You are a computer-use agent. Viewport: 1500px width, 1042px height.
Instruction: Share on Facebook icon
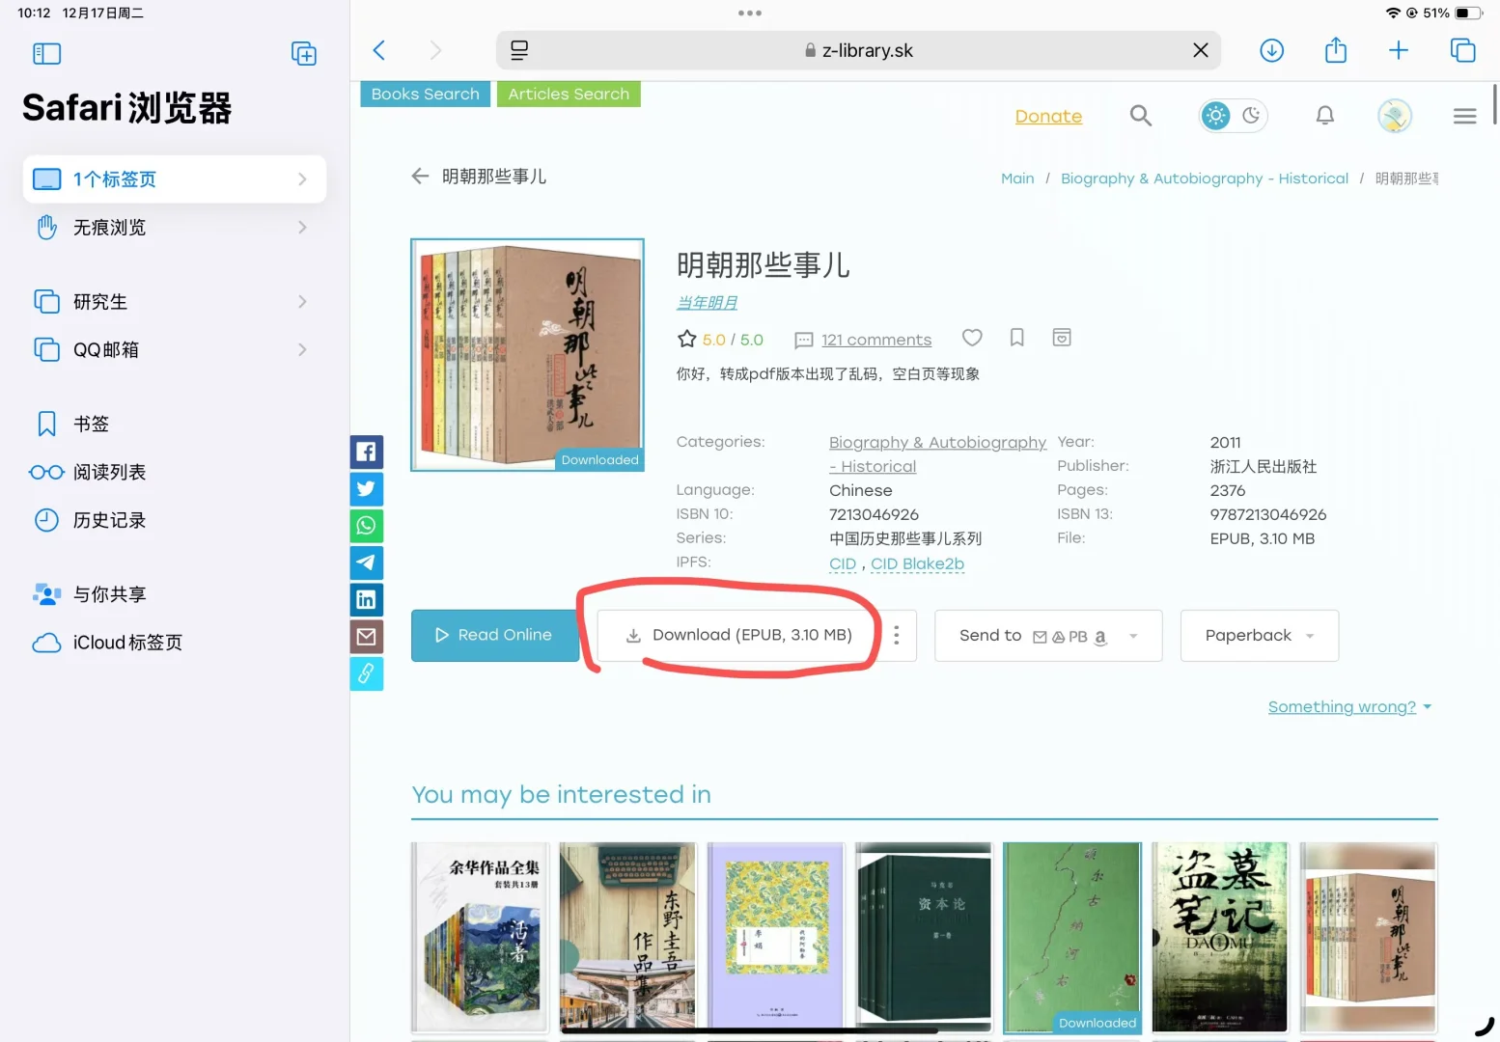[x=366, y=452]
